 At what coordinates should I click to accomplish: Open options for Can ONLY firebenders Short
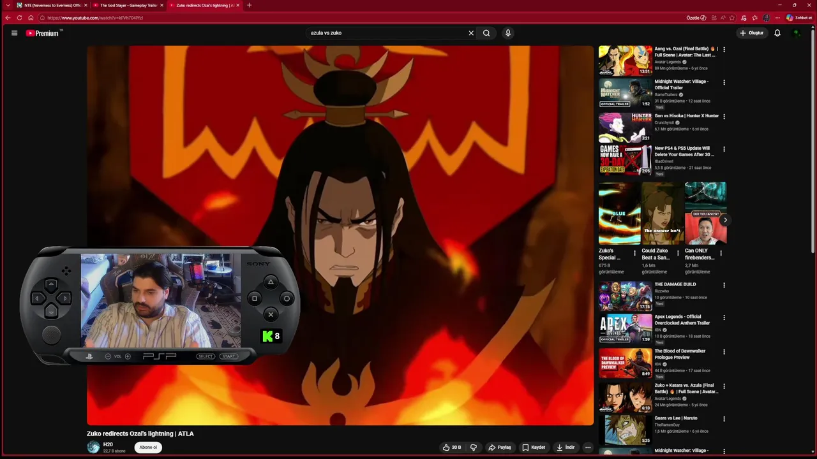point(721,254)
